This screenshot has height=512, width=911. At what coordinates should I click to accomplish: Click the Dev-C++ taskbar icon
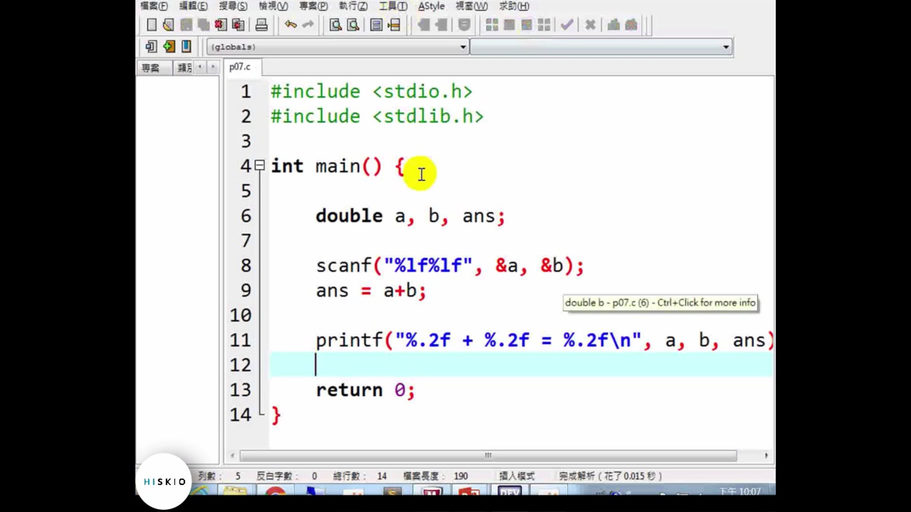[510, 491]
